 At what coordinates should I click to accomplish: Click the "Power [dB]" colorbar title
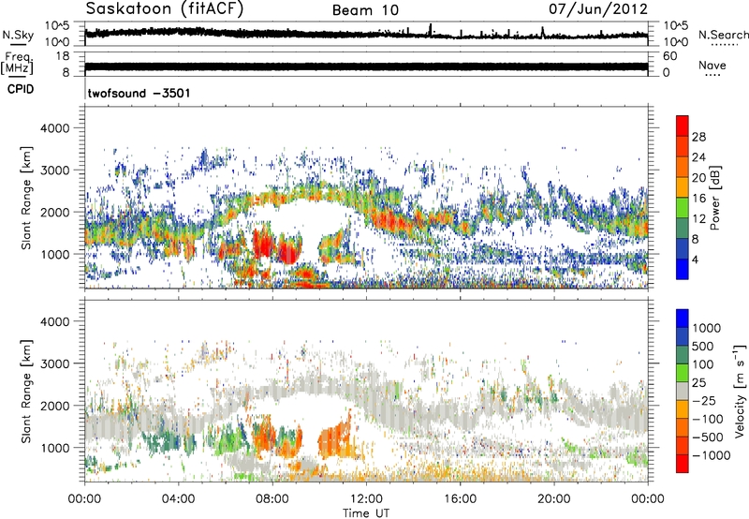point(714,198)
